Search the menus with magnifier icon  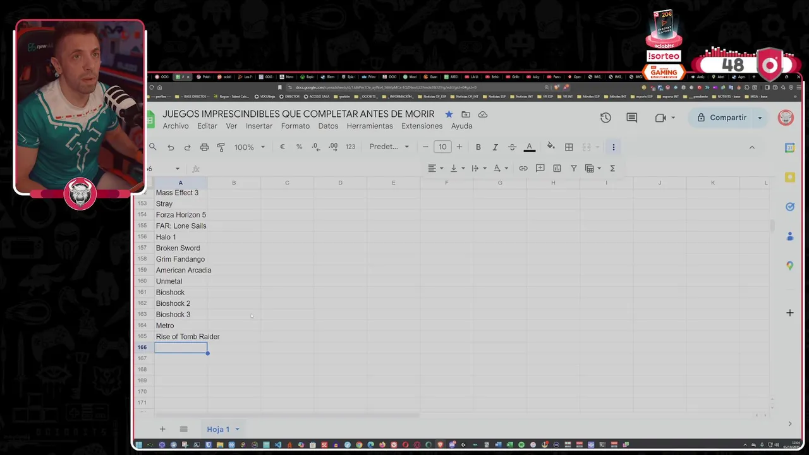[152, 147]
